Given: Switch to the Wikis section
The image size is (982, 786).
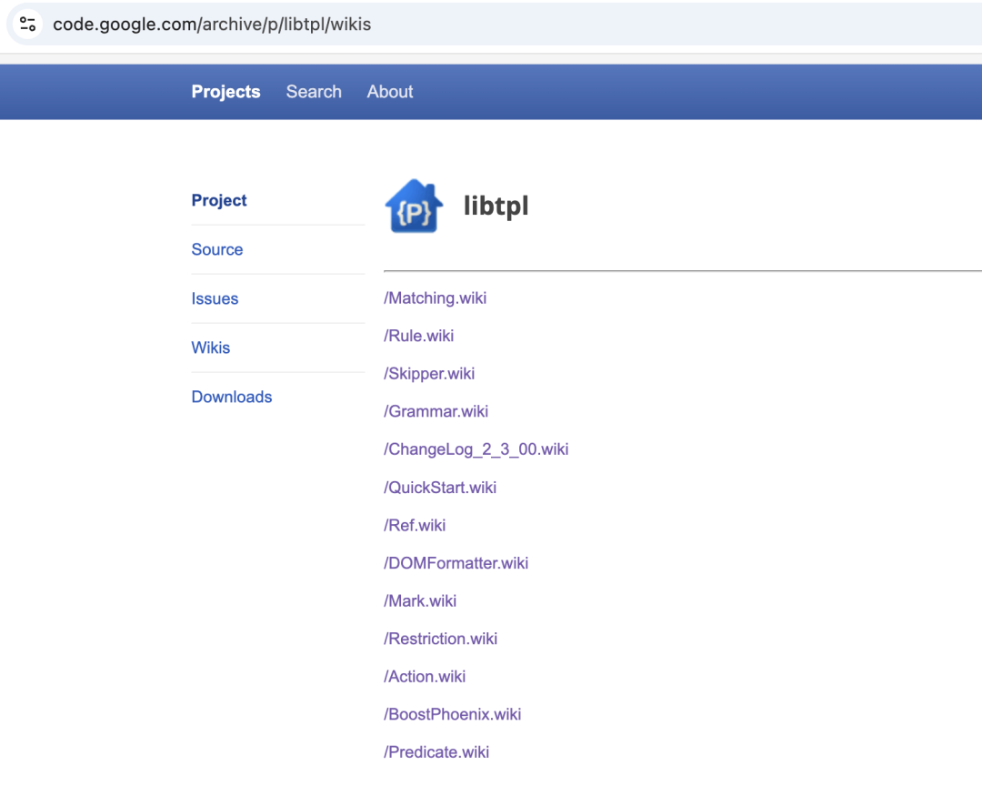Looking at the screenshot, I should [x=211, y=348].
